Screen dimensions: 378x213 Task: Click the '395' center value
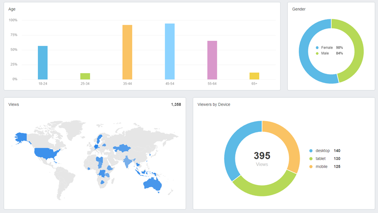(262, 156)
